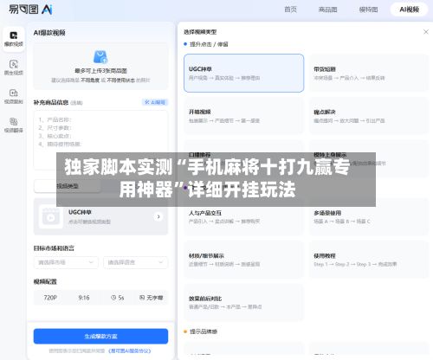Click the shopping bag upload icon
Screen dimensions: 433x360
tap(100, 57)
